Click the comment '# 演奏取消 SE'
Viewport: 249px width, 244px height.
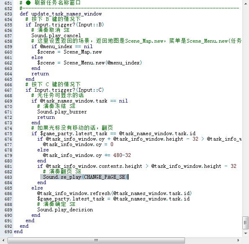(x=50, y=30)
